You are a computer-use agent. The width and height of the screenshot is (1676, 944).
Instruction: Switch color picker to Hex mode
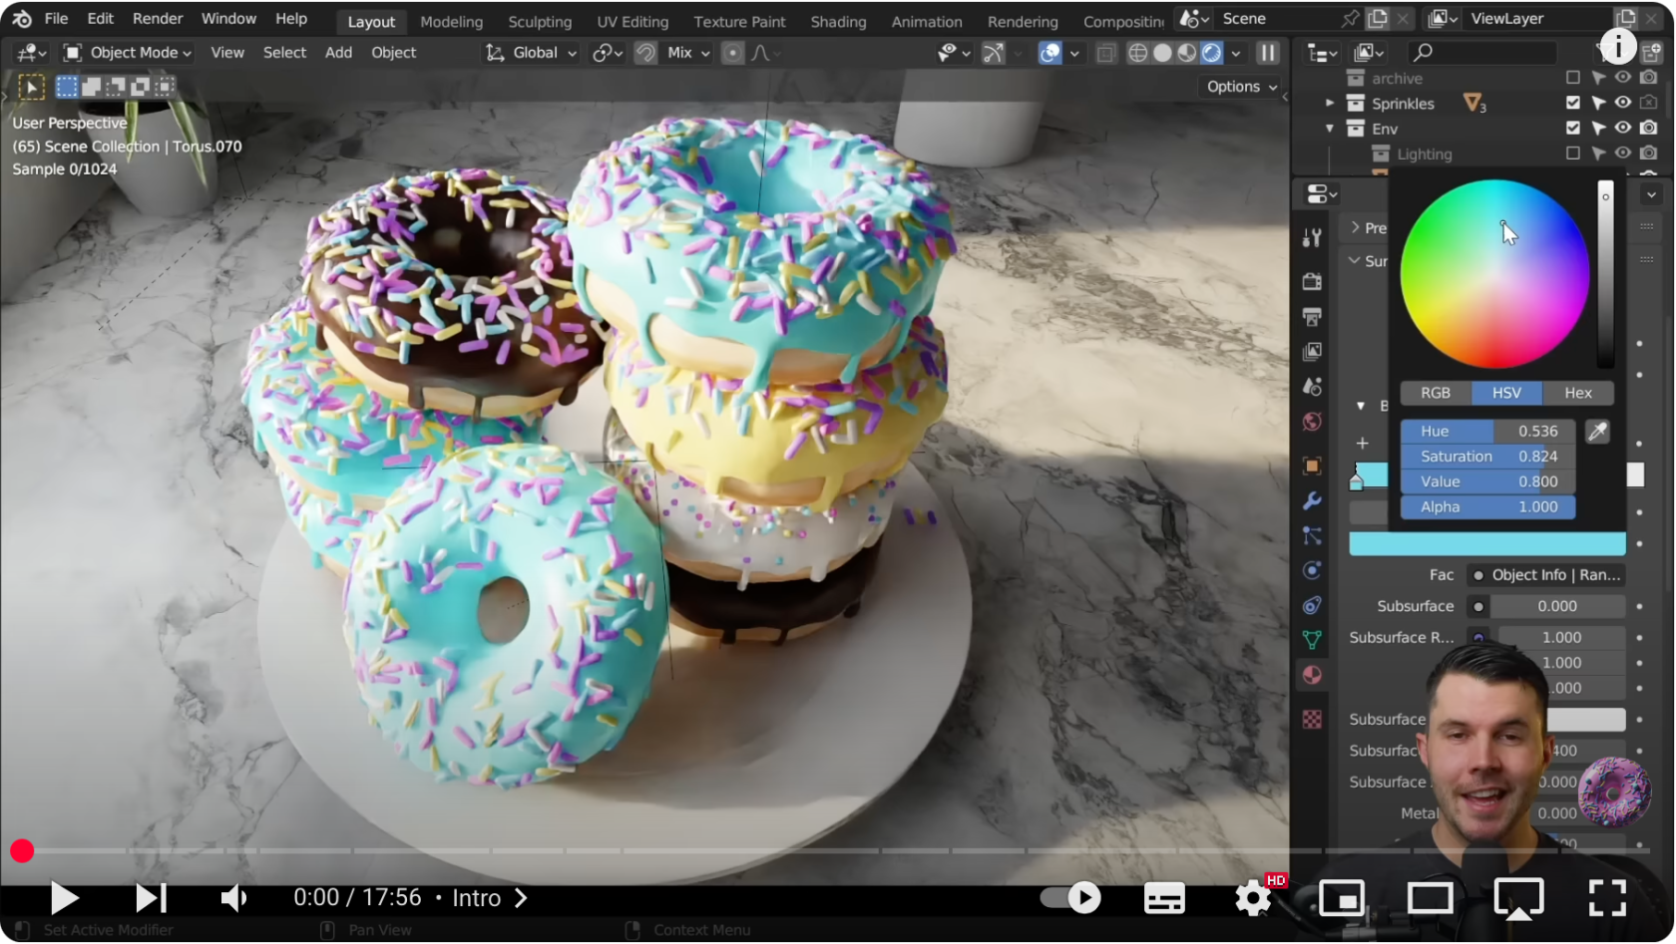pos(1578,393)
